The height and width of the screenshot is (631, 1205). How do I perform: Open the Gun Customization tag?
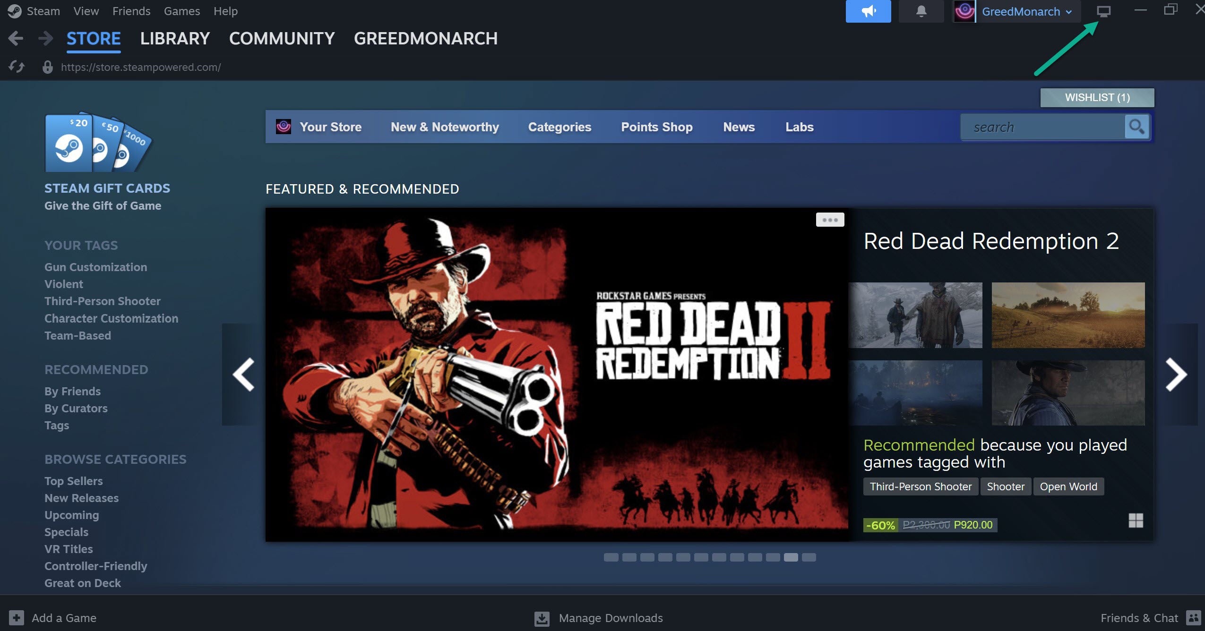(95, 267)
